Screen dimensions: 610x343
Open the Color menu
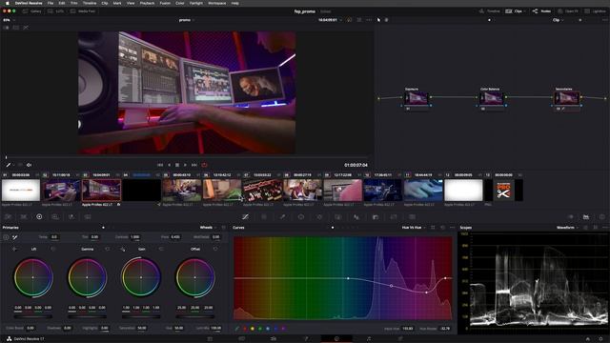click(x=180, y=3)
